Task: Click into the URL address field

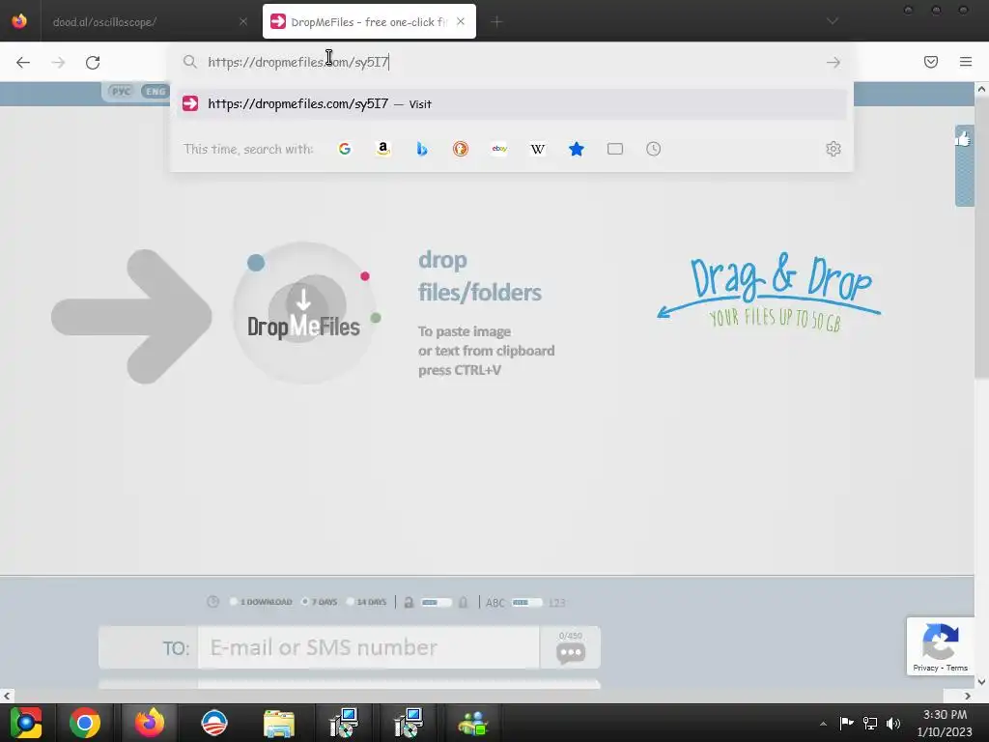Action: coord(511,62)
